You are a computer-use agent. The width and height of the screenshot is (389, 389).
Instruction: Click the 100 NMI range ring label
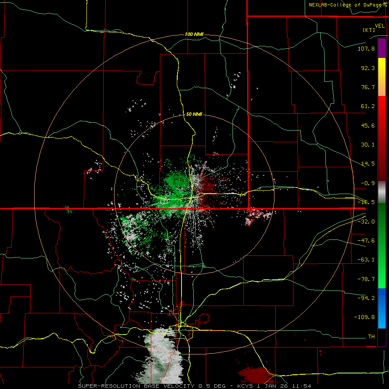pyautogui.click(x=194, y=34)
